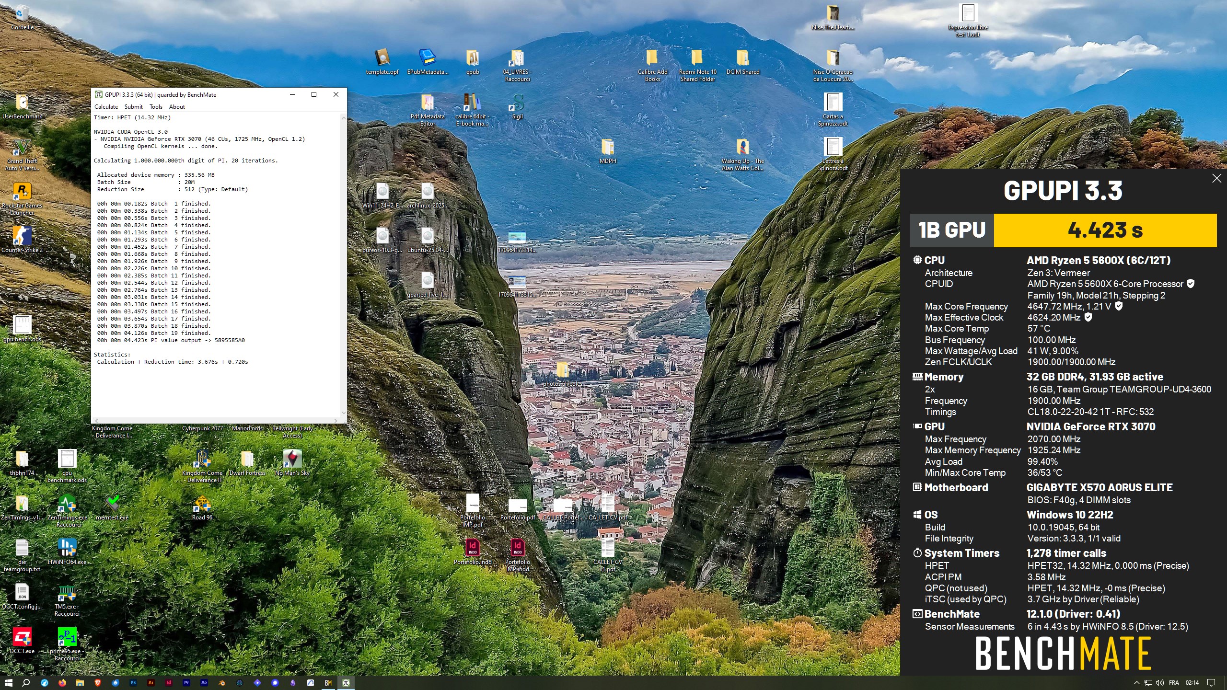Select the Portefolio IMP.indd file

click(x=518, y=555)
